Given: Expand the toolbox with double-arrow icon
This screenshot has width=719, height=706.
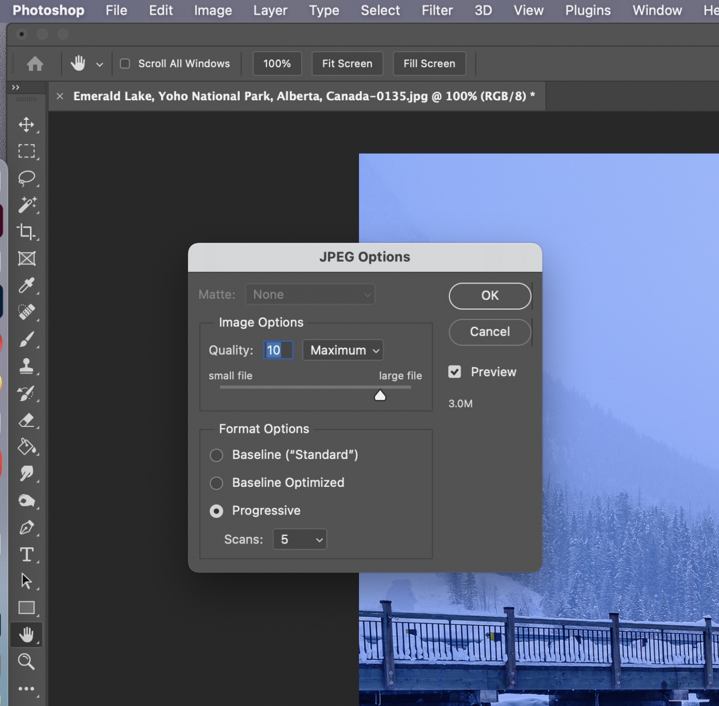Looking at the screenshot, I should point(15,87).
